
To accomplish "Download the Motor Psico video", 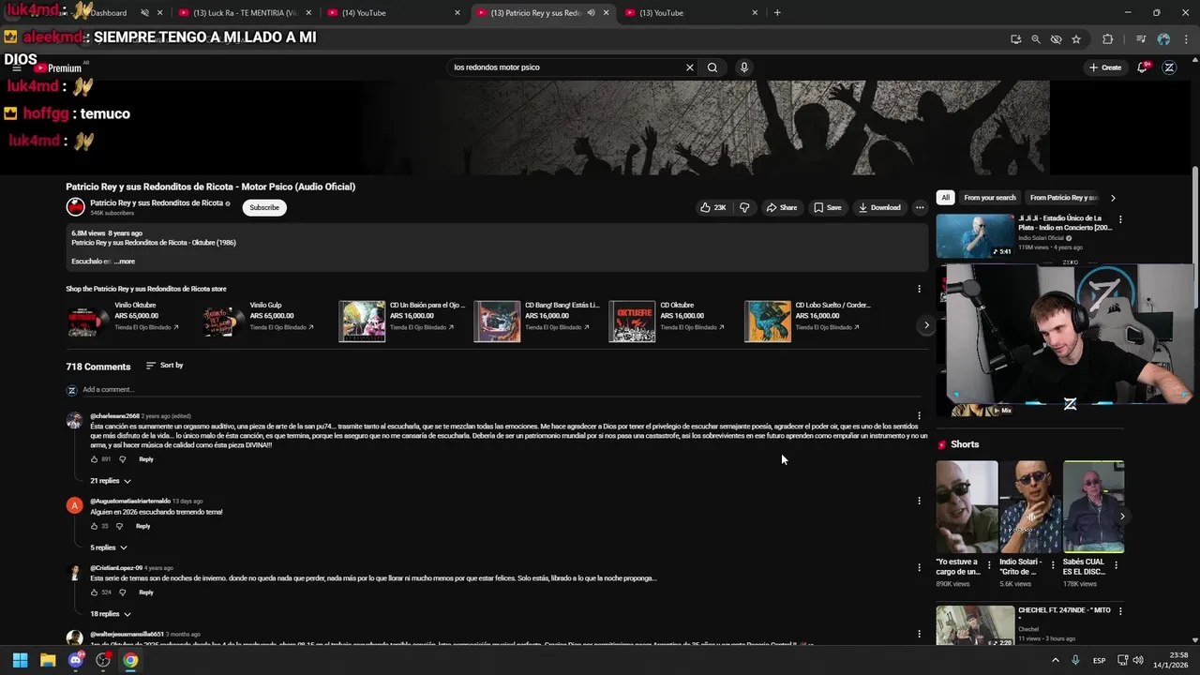I will [879, 207].
